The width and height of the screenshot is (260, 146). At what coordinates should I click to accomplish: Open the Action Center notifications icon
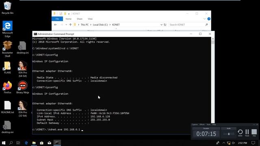tap(253, 143)
